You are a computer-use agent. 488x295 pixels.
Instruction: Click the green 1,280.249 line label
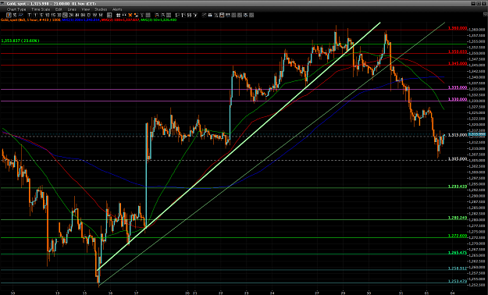tap(458, 219)
